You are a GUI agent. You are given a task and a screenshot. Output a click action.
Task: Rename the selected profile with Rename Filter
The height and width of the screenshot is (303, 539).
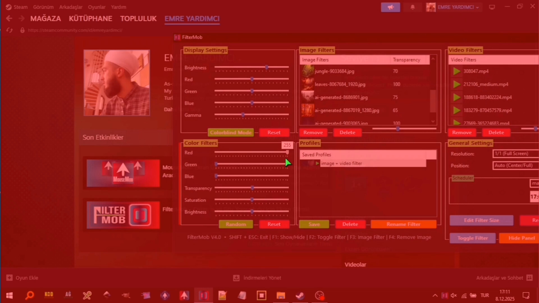403,224
